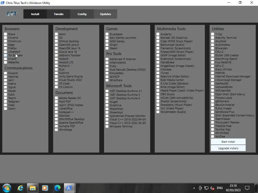This screenshot has height=193, width=258.
Task: Select the Zoom checkbox
Action: (6, 109)
